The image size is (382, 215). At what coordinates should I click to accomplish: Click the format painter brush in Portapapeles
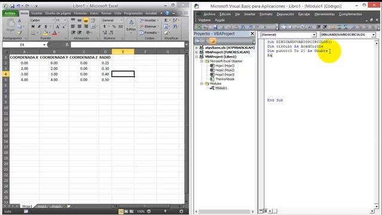pyautogui.click(x=20, y=32)
